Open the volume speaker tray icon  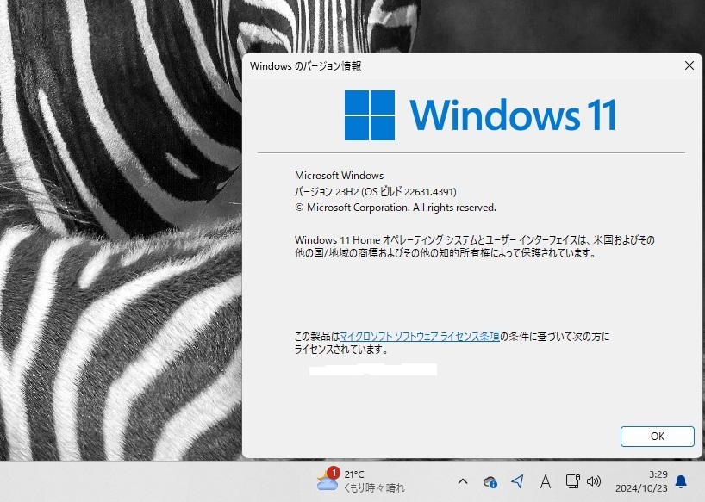(594, 481)
